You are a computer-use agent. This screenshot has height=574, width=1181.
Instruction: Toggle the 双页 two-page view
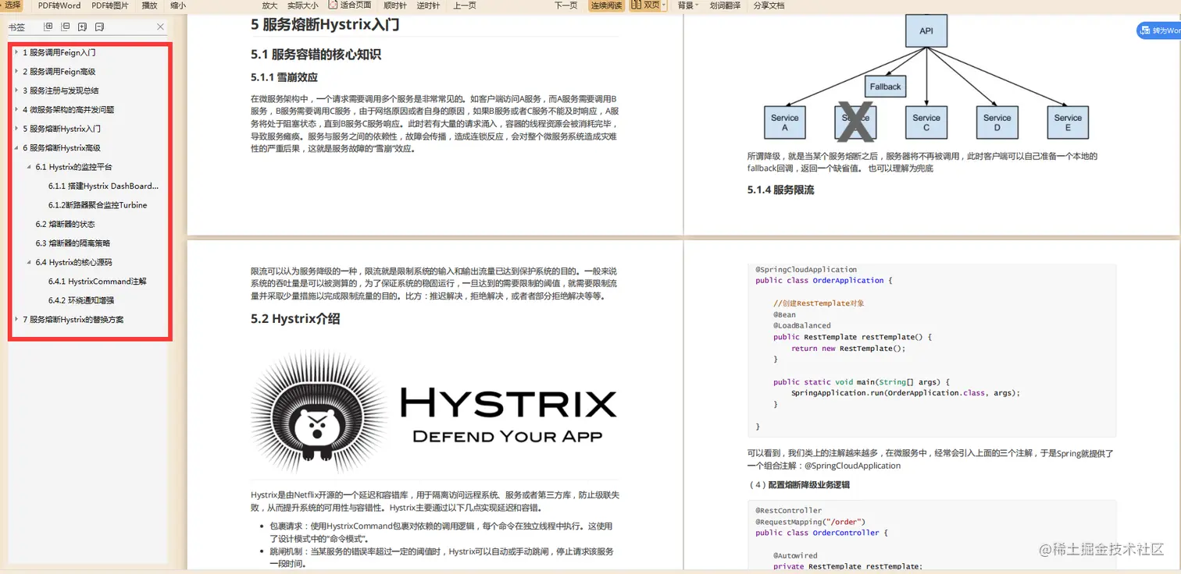pos(644,5)
